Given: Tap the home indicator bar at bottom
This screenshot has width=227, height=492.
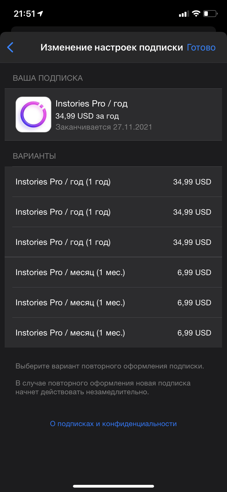Looking at the screenshot, I should tap(113, 486).
